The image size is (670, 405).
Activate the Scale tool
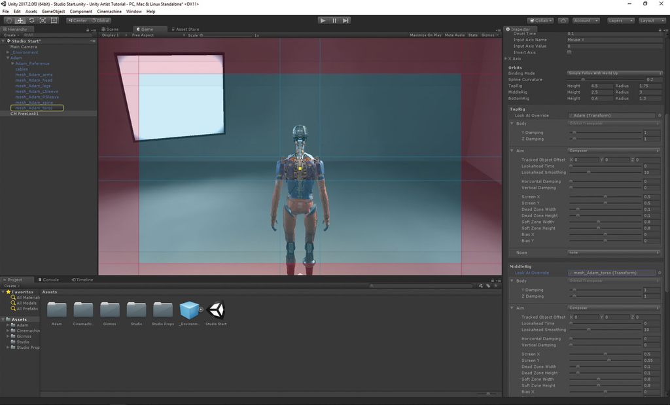pos(43,20)
